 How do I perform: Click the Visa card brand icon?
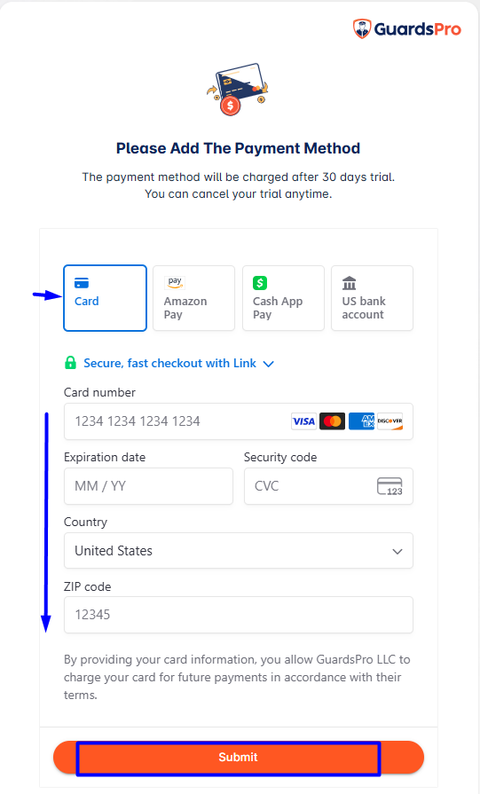(303, 421)
